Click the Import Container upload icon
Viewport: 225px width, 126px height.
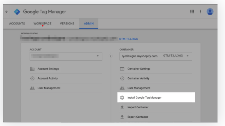click(122, 107)
